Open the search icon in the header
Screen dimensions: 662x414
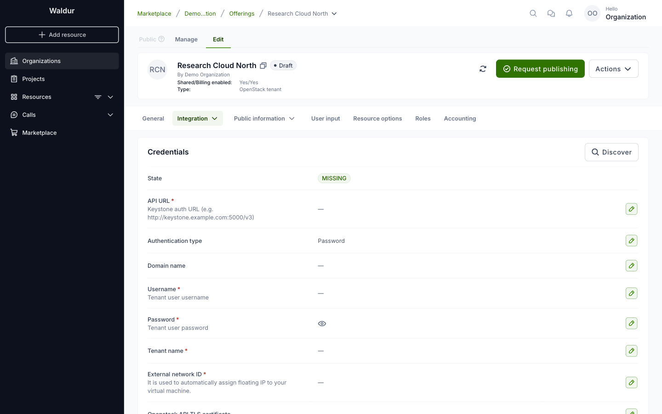(533, 13)
